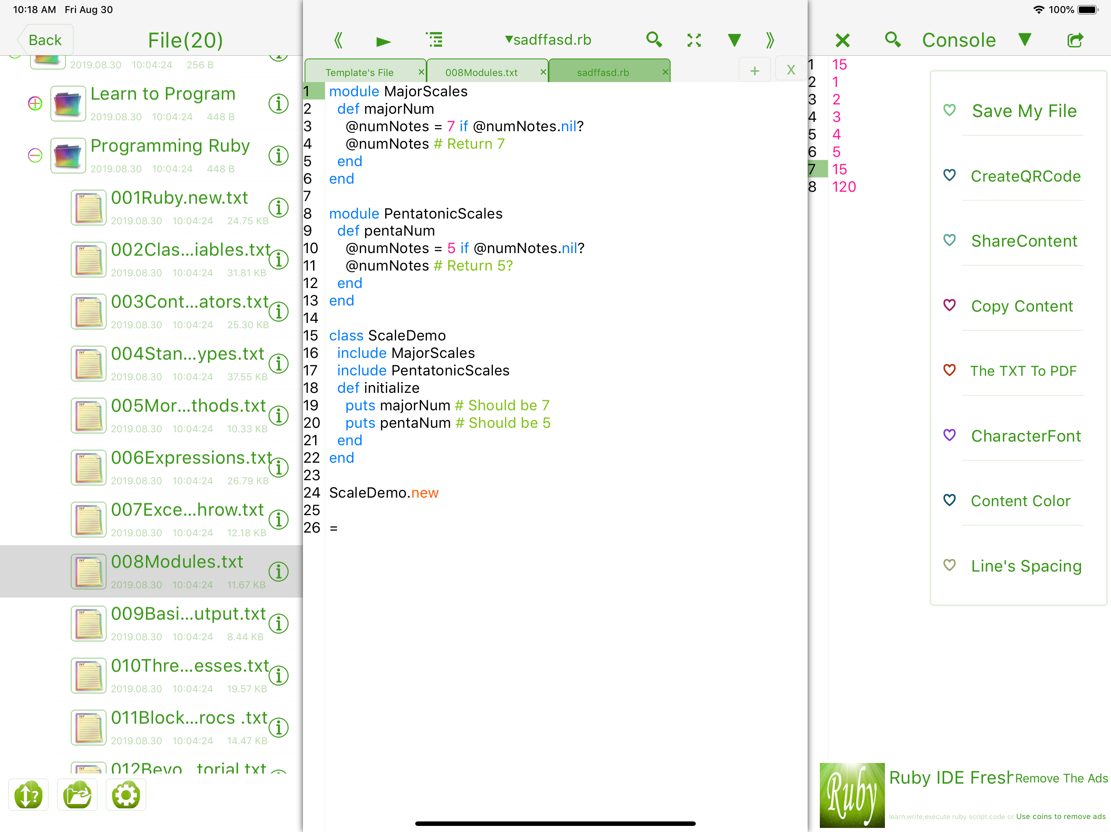Screen dimensions: 1111x832
Task: Close the console with the X icon
Action: click(x=843, y=40)
